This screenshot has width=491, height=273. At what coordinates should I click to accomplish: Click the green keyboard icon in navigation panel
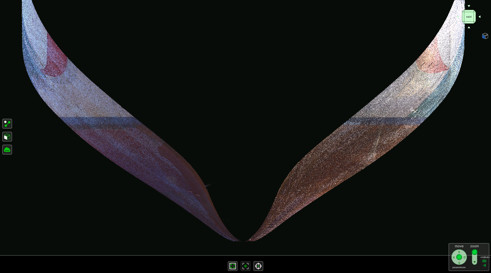pos(484,261)
